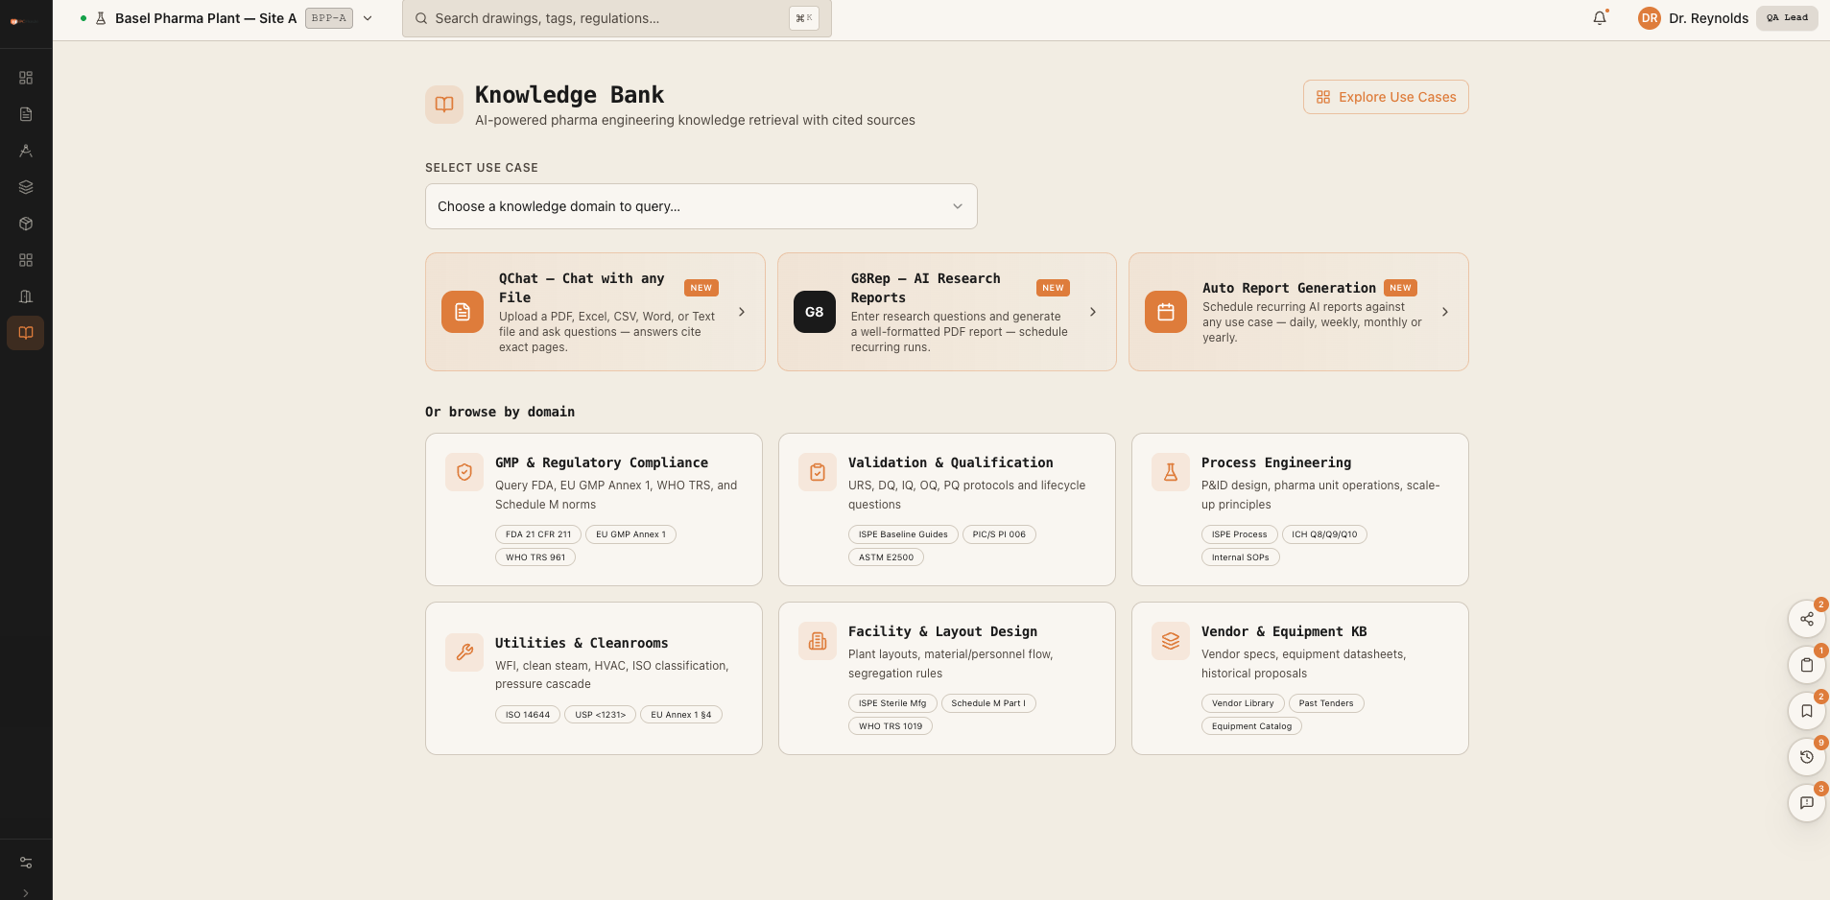Open the Utilities & Cleanrooms domain card
1830x900 pixels.
(x=594, y=678)
